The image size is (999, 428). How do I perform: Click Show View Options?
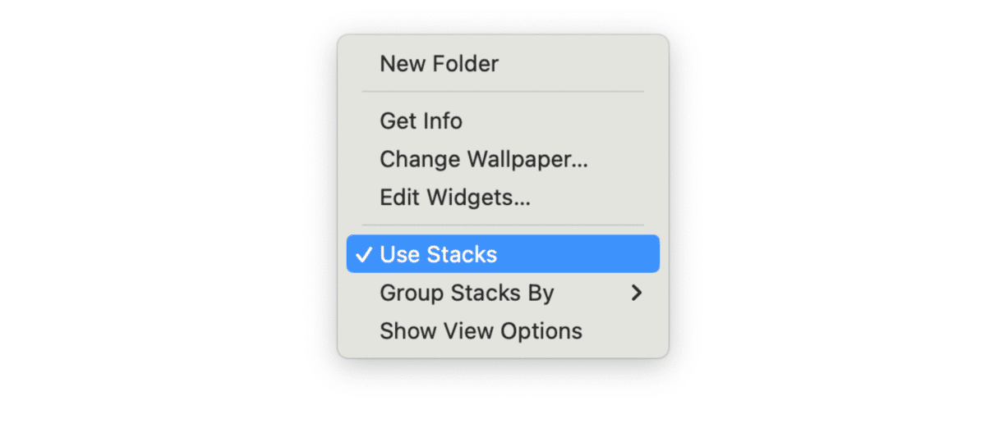tap(481, 331)
